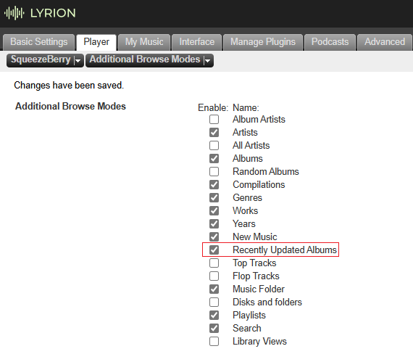Click the 'Additional Browse Modes' section heading
413x354 pixels.
[x=70, y=107]
